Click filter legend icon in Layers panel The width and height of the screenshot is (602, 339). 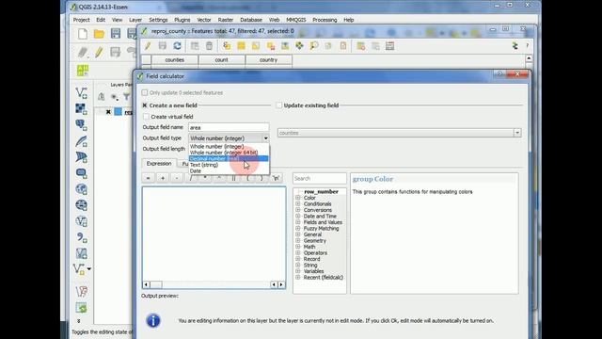(x=126, y=97)
